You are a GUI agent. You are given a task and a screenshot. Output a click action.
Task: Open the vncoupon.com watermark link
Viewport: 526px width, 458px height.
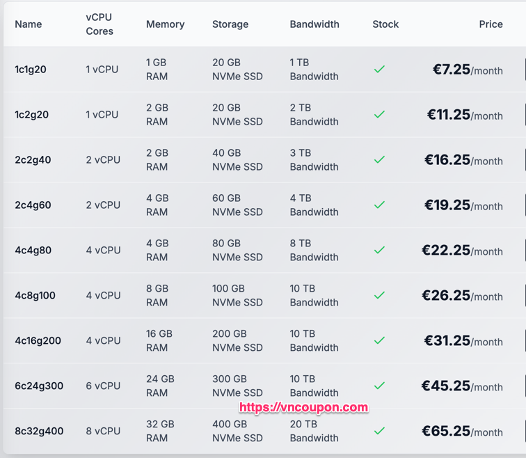[x=303, y=407]
